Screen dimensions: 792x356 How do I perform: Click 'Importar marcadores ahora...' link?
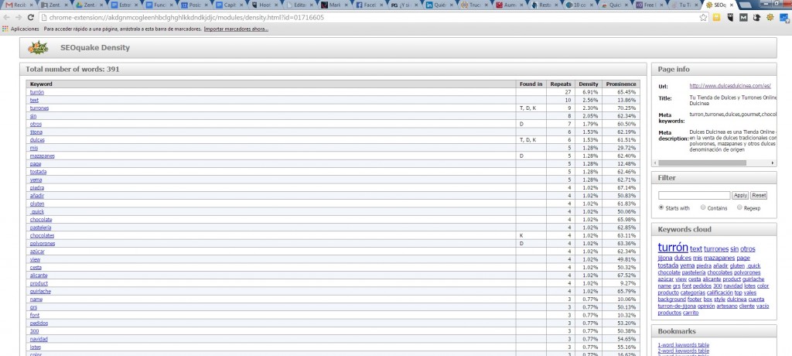click(236, 29)
